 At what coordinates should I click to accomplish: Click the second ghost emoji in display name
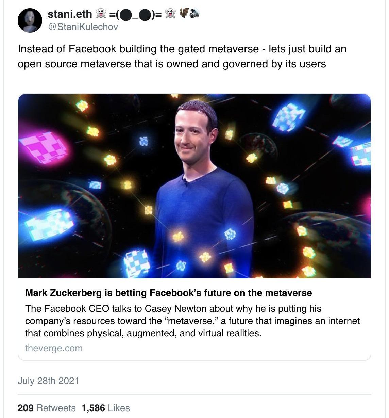[x=170, y=14]
